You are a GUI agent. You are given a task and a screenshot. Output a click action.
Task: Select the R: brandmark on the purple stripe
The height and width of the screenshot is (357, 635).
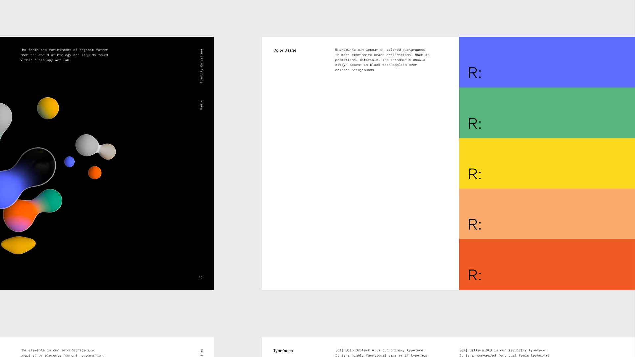474,73
